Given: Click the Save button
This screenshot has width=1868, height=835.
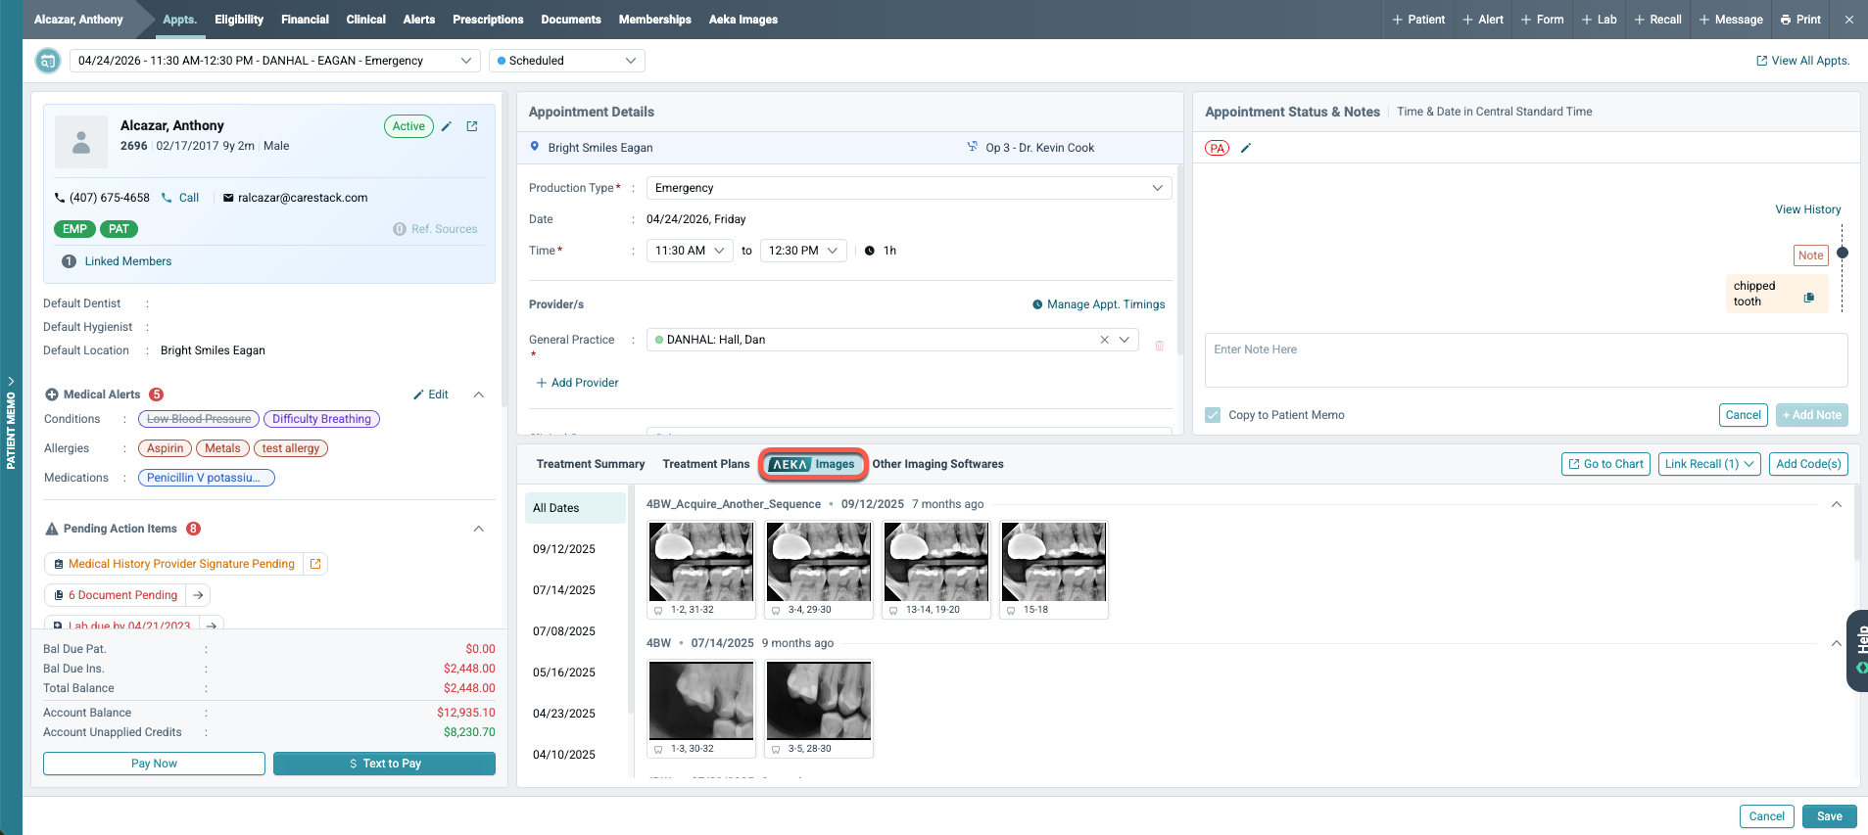Looking at the screenshot, I should pyautogui.click(x=1829, y=816).
